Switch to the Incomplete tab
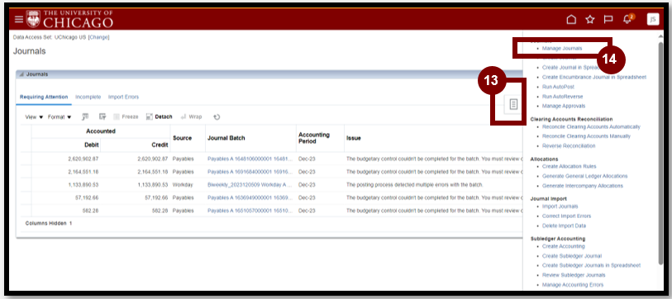The height and width of the screenshot is (299, 672). [x=88, y=97]
